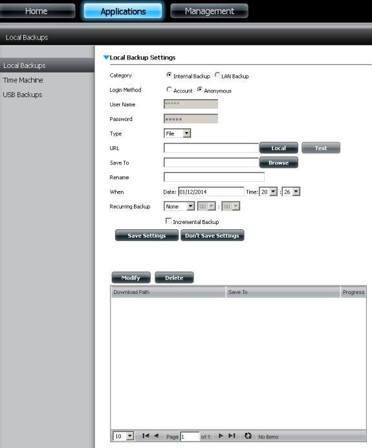Image resolution: width=372 pixels, height=448 pixels.
Task: Go to previous page of list
Action: (x=156, y=436)
